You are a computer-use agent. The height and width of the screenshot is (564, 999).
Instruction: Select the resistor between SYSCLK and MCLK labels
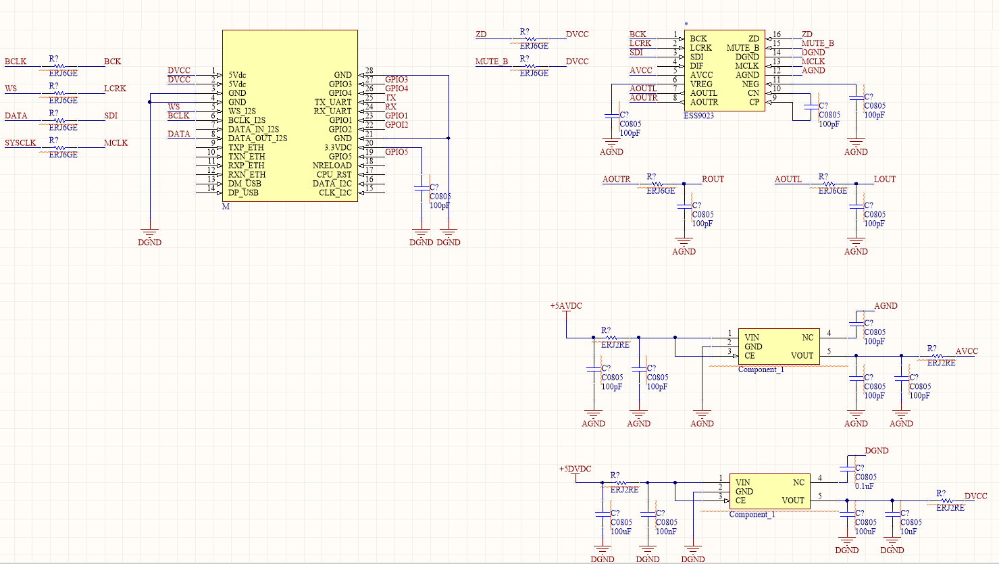(59, 147)
